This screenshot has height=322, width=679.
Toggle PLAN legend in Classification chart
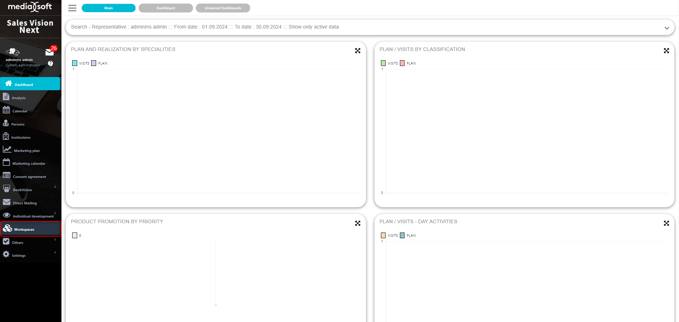point(402,63)
